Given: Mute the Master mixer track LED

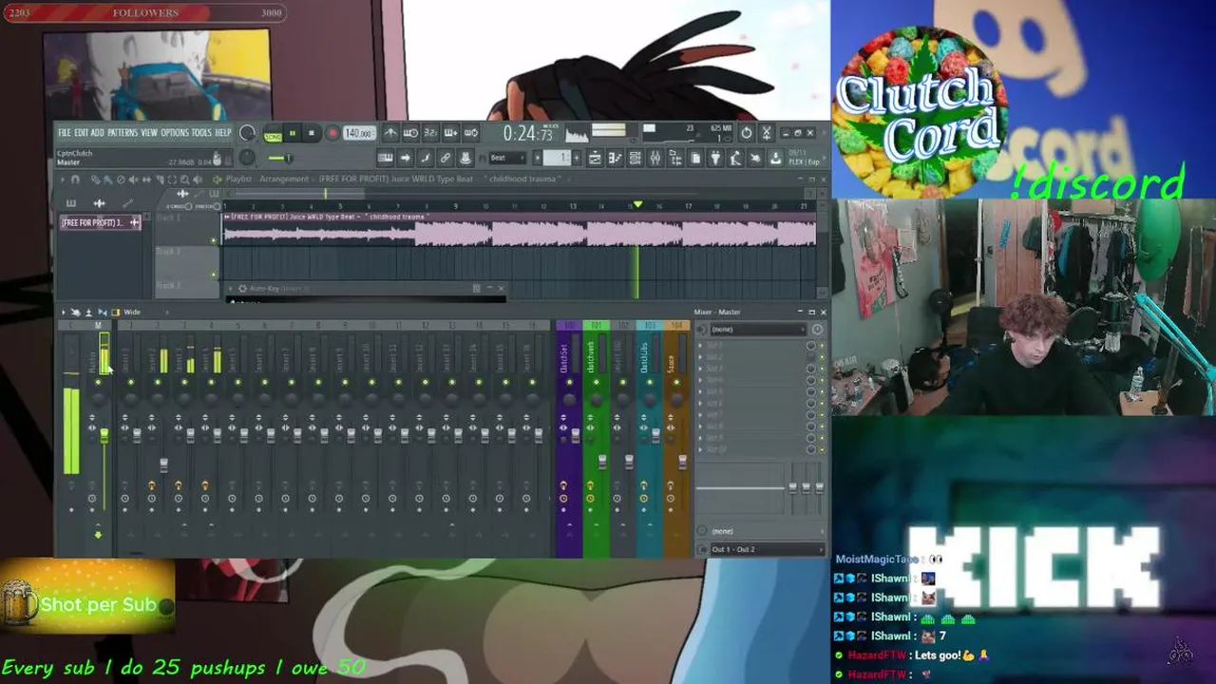Looking at the screenshot, I should (98, 382).
